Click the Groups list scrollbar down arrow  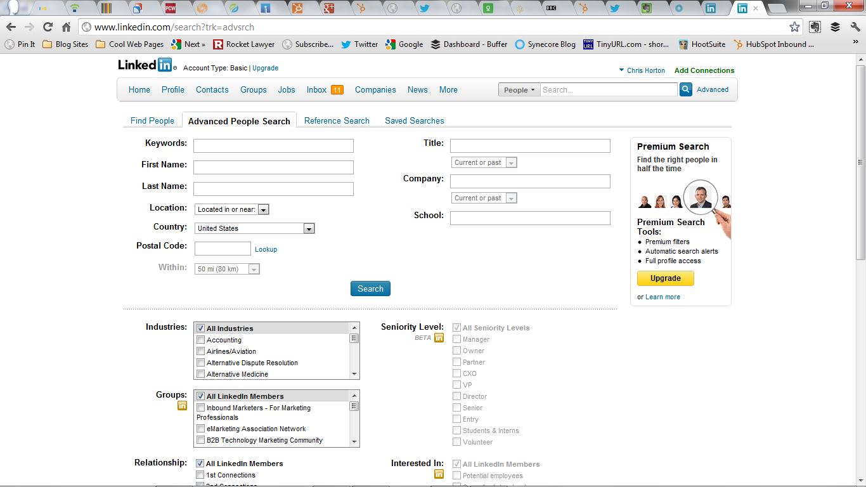(x=354, y=442)
